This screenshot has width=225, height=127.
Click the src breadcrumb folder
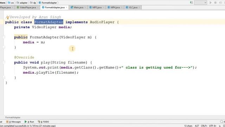[11, 3]
